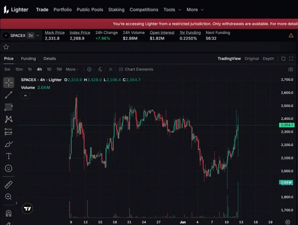The height and width of the screenshot is (225, 298).
Task: Go to Portfolio page
Action: [x=63, y=10]
